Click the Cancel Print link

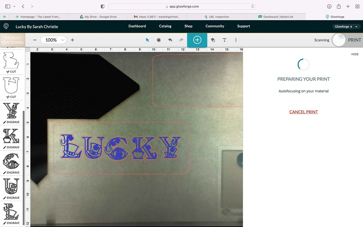tap(303, 112)
